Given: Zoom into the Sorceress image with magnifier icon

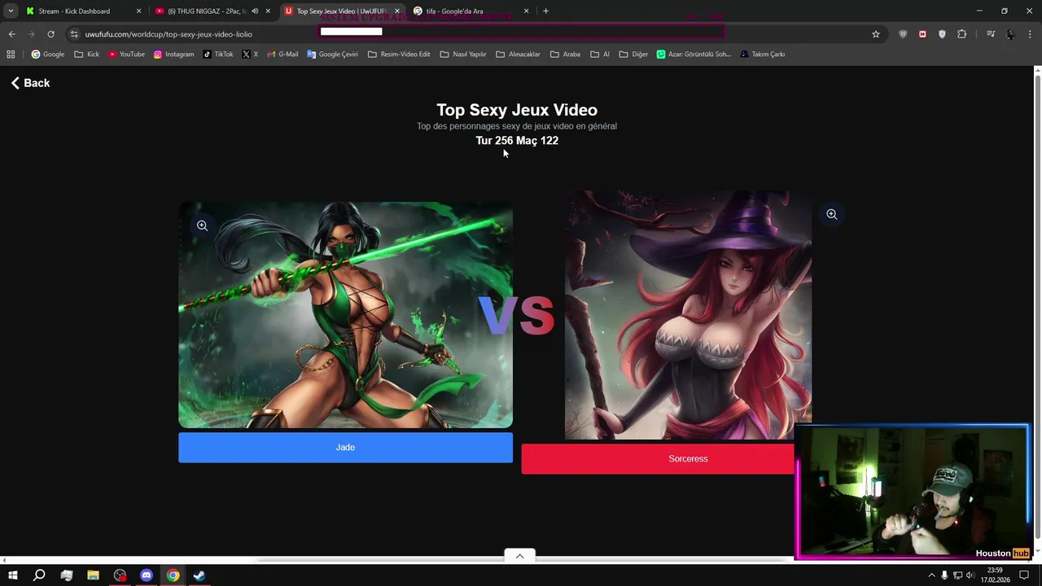Looking at the screenshot, I should (x=831, y=214).
